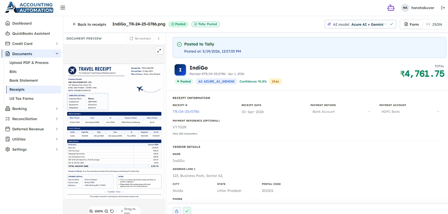This screenshot has height=214, width=448.
Task: Click the green checkmark button
Action: (187, 211)
